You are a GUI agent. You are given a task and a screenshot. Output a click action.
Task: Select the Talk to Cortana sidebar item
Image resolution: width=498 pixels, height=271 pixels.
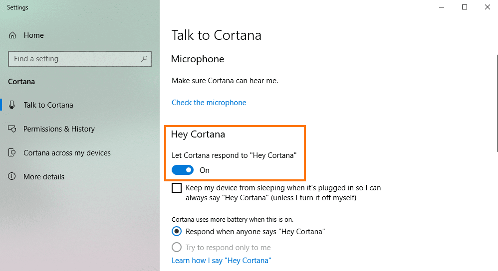[48, 105]
